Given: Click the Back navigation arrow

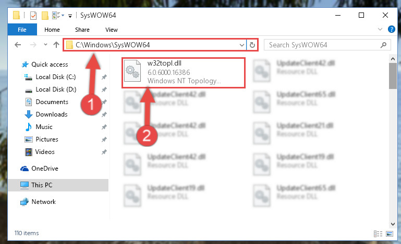Looking at the screenshot, I should [x=18, y=45].
